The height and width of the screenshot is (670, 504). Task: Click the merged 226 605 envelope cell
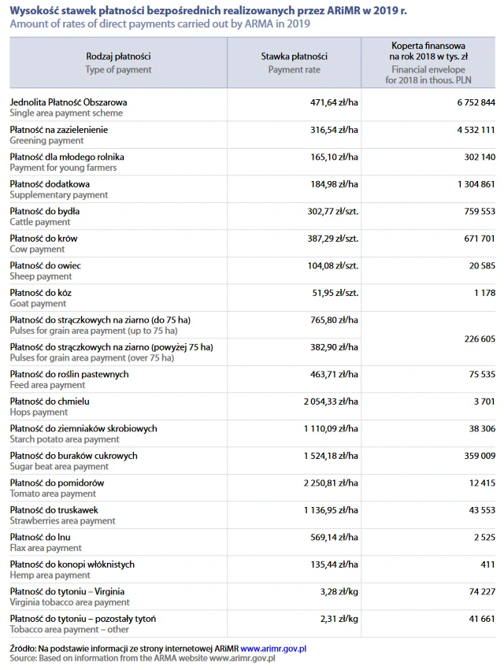pos(476,339)
